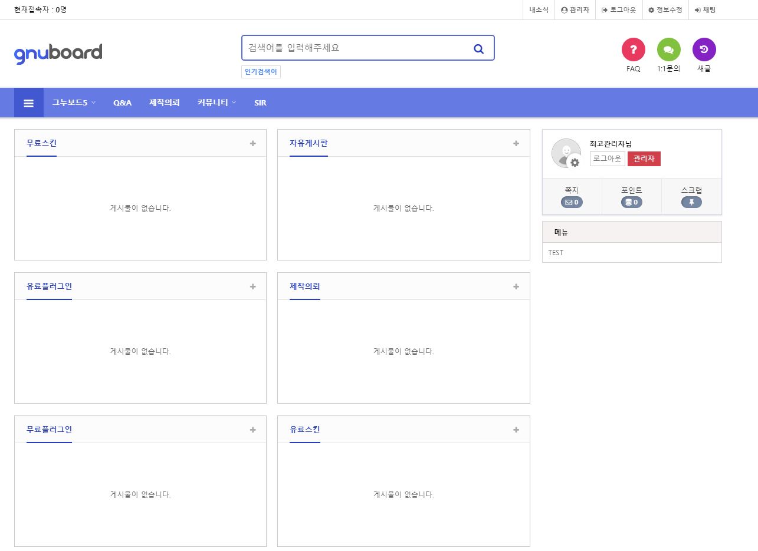Select 제작의뢰 in navigation bar
The width and height of the screenshot is (758, 551).
pyautogui.click(x=164, y=103)
